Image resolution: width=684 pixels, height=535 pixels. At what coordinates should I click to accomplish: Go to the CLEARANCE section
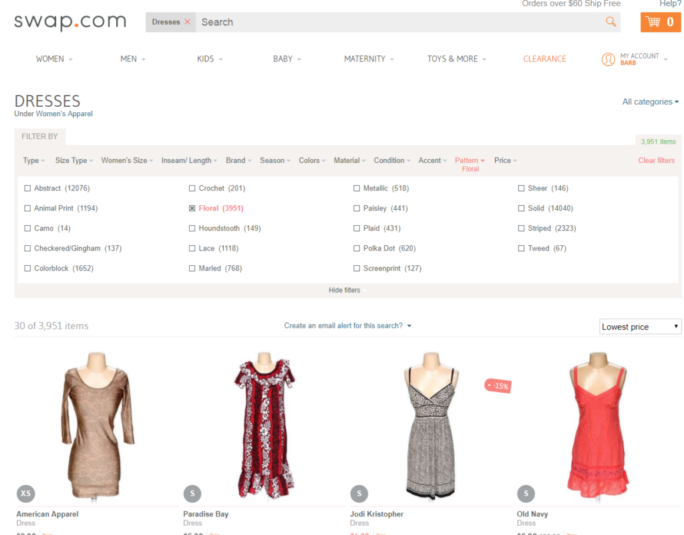[x=544, y=59]
